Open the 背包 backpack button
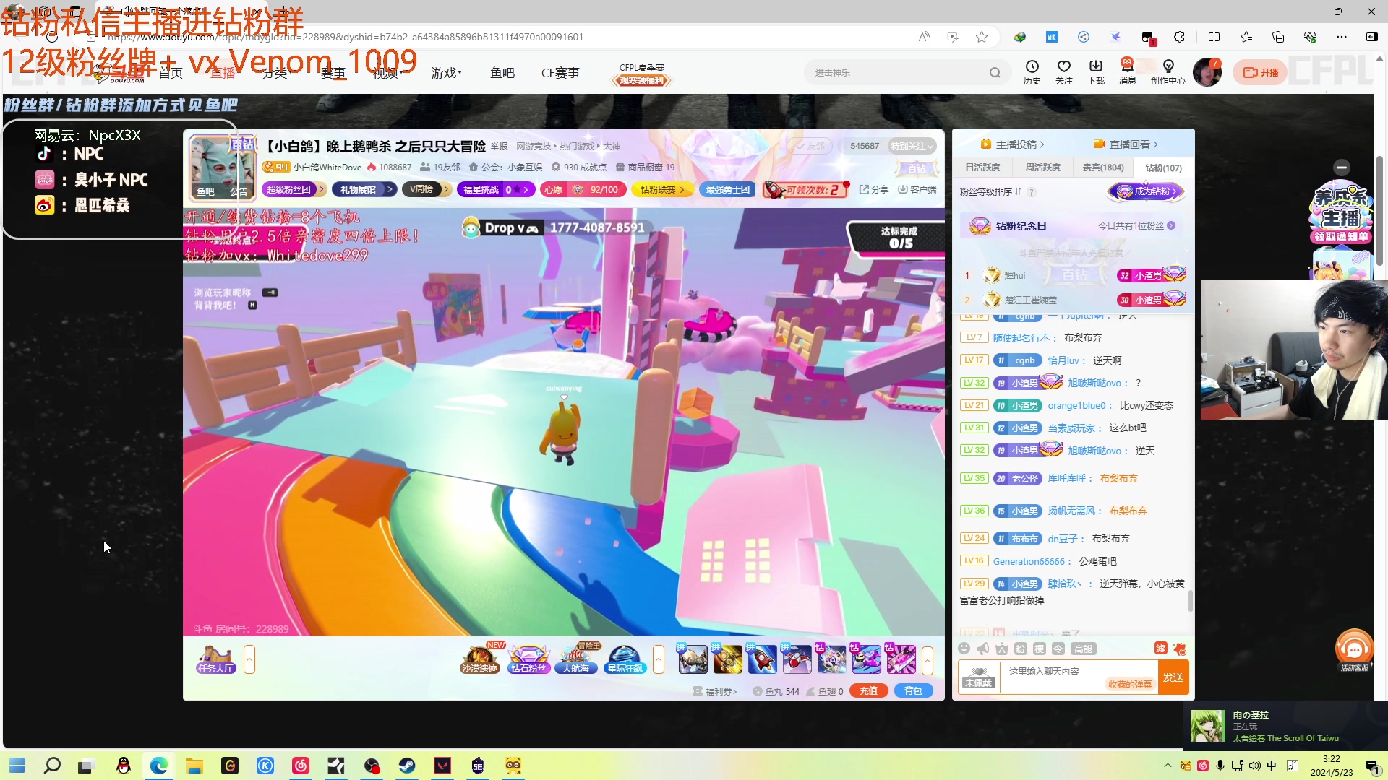The width and height of the screenshot is (1388, 780). pos(913,691)
